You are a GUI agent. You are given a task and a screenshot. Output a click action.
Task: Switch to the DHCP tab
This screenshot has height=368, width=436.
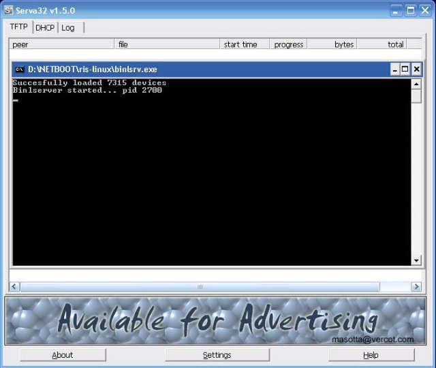45,28
